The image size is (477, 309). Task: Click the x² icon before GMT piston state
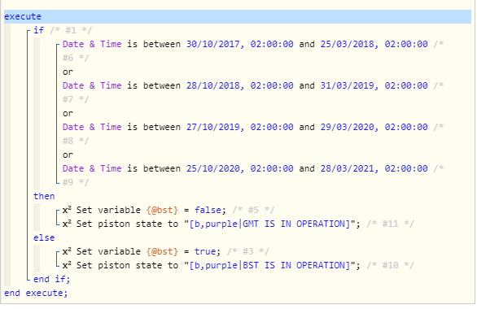tap(67, 224)
